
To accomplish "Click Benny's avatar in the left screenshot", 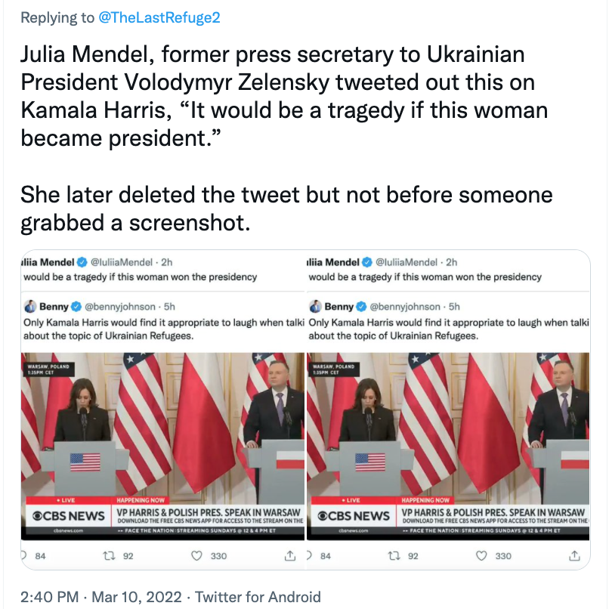I will point(31,307).
